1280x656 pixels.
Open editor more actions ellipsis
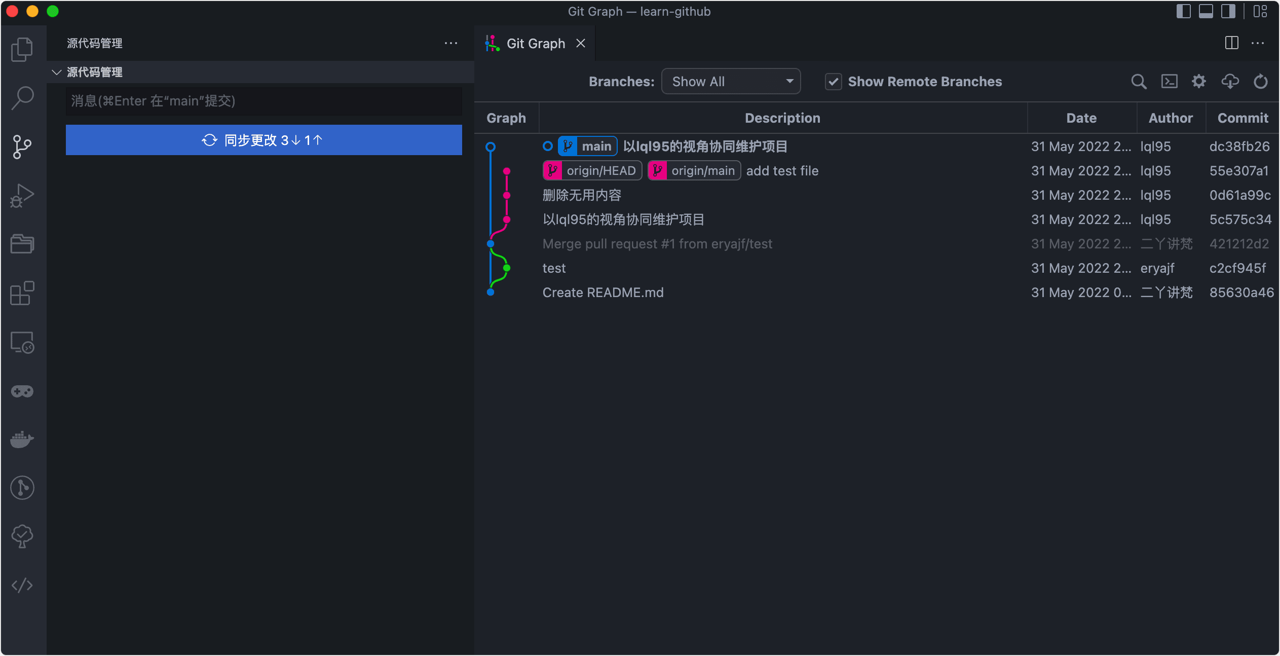tap(1258, 43)
